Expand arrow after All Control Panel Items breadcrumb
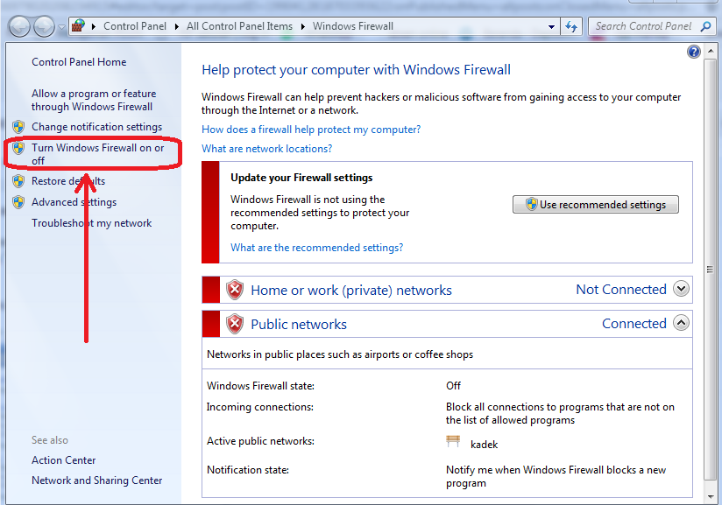 point(302,26)
